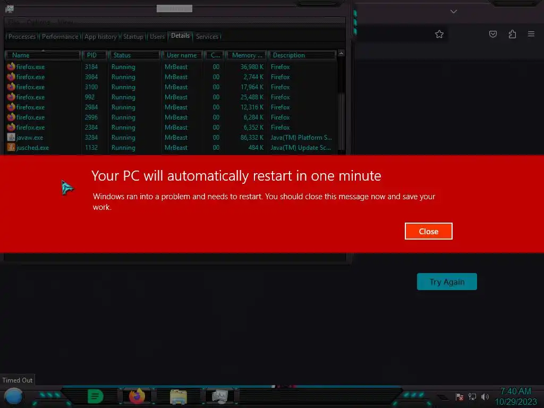Open File Explorer from the taskbar

tap(178, 396)
